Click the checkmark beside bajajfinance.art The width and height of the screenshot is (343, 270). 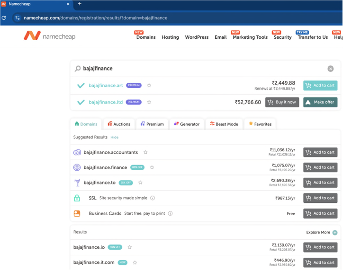point(81,85)
